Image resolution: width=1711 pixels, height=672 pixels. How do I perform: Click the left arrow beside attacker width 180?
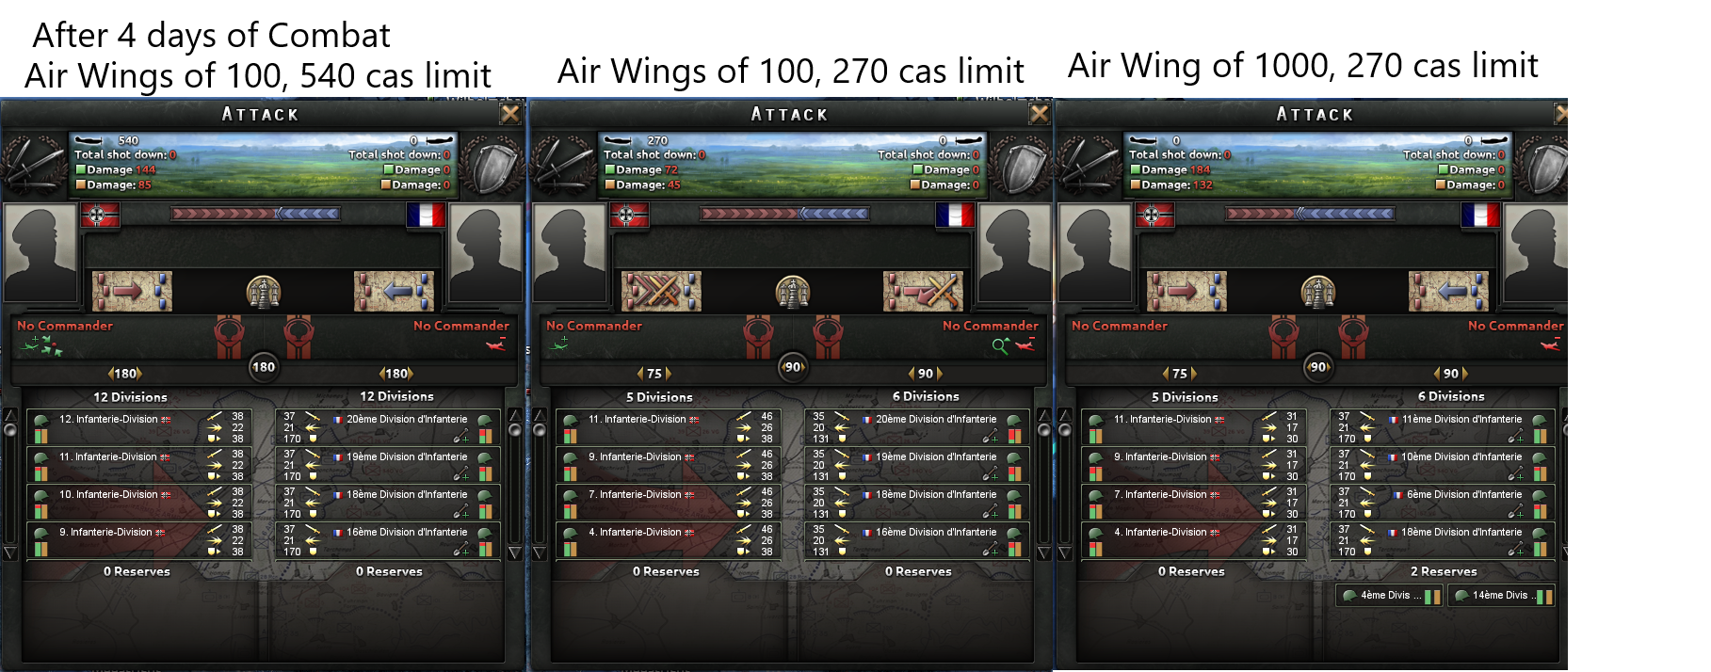pyautogui.click(x=111, y=374)
